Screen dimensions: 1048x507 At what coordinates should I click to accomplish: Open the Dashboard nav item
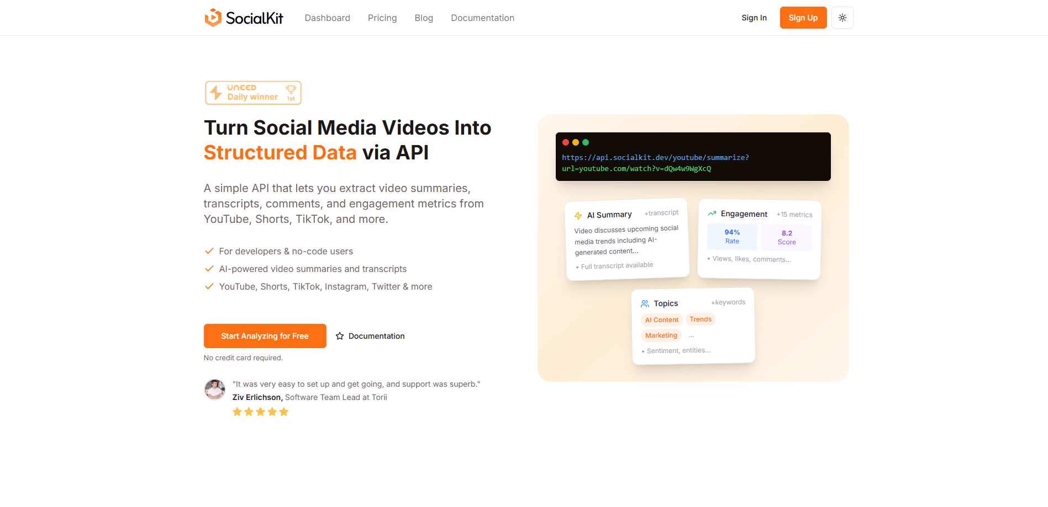tap(327, 18)
